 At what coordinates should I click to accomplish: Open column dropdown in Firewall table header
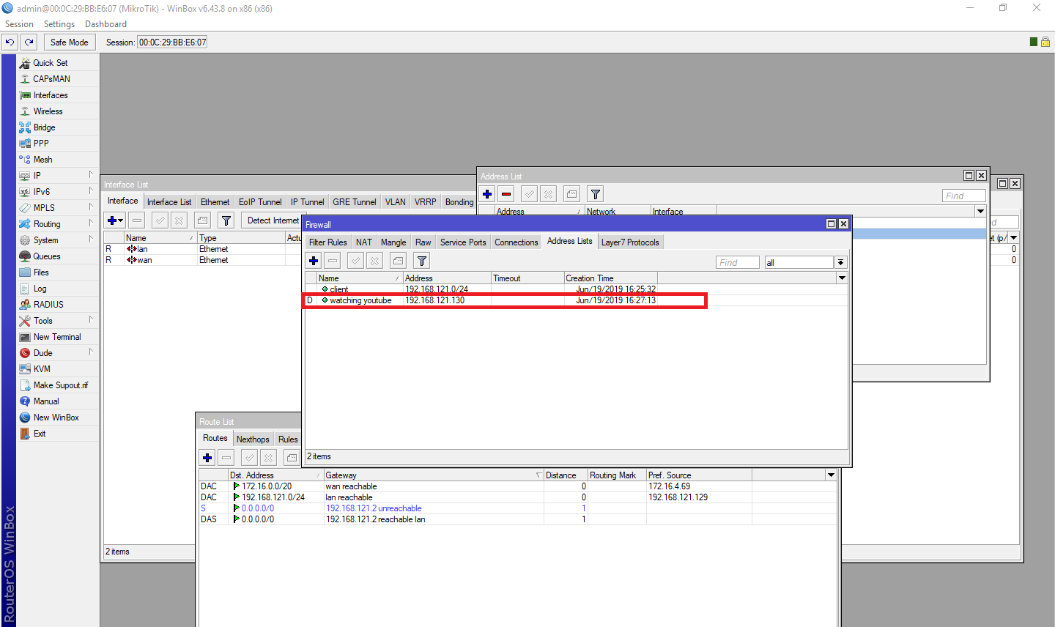[x=842, y=278]
